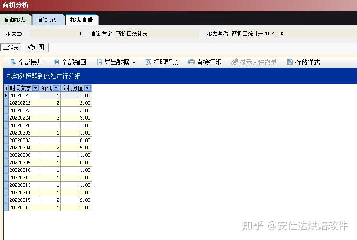Select the cell 20220302
This screenshot has width=357, height=240.
pyautogui.click(x=24, y=133)
